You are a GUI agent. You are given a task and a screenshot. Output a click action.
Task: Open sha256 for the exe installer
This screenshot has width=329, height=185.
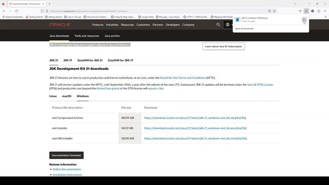pyautogui.click(x=241, y=128)
